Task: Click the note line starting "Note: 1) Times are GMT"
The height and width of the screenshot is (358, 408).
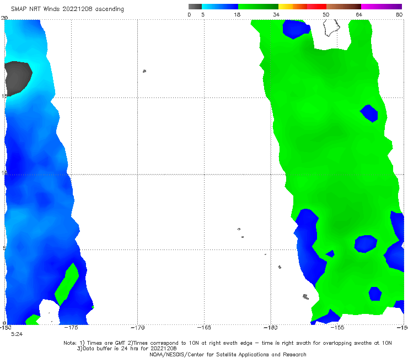Action: click(x=228, y=343)
